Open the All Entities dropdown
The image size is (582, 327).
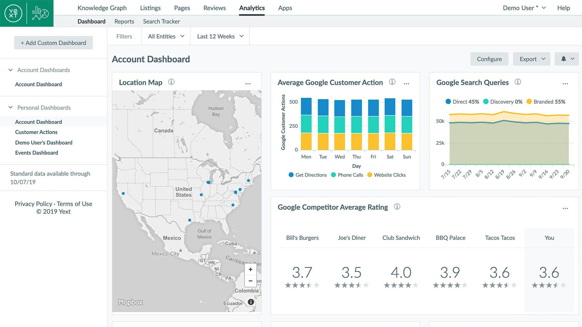point(166,36)
